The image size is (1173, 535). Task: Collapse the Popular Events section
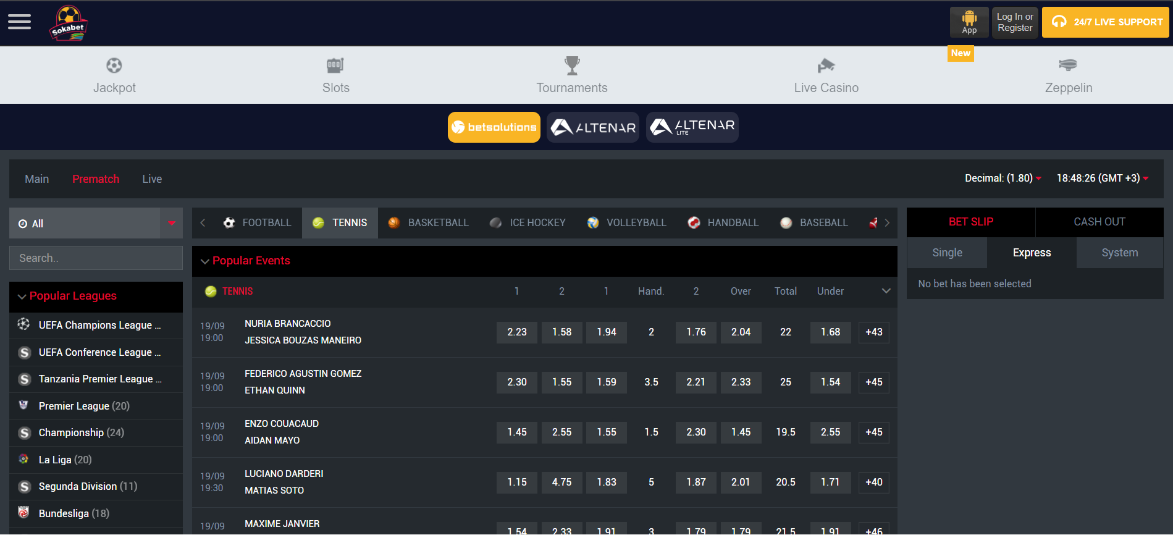click(x=544, y=261)
